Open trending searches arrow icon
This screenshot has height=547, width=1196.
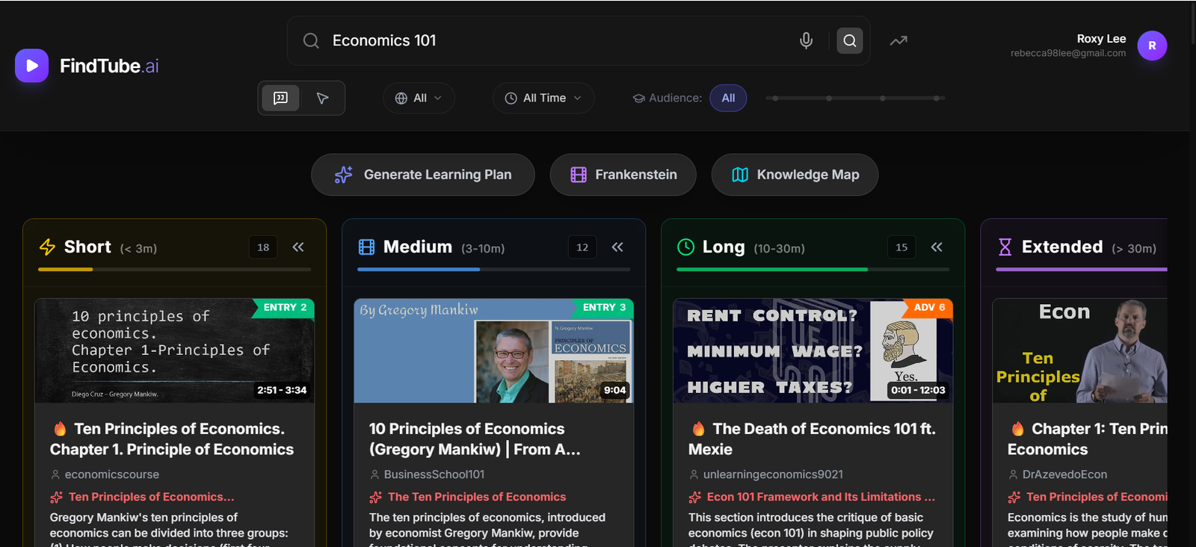click(898, 40)
